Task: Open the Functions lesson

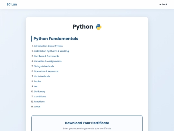Action: click(x=39, y=102)
